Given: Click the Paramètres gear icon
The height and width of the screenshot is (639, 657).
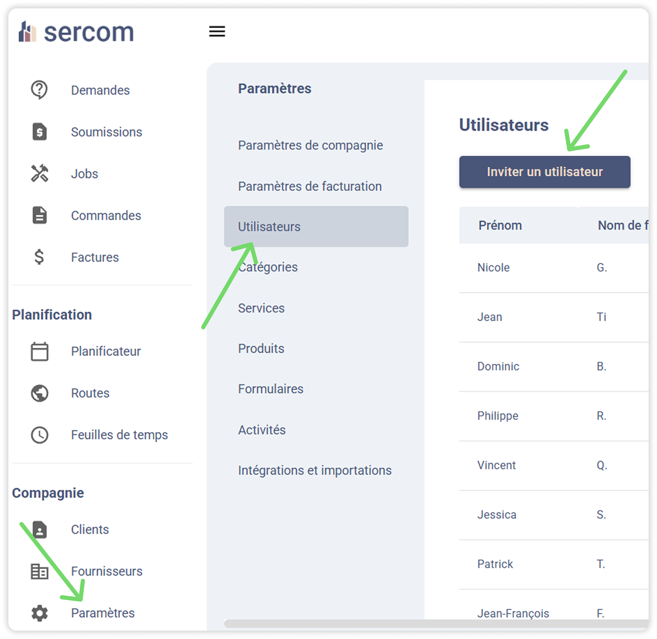Looking at the screenshot, I should [40, 613].
